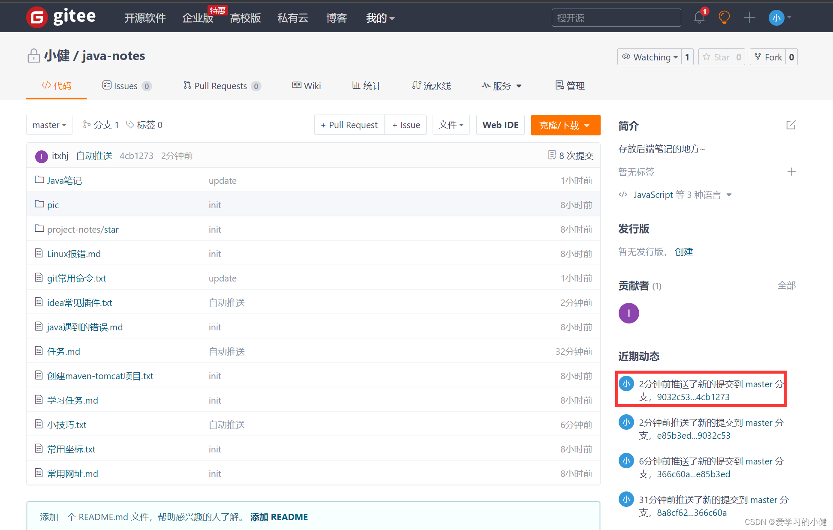Open the Java笔记 folder
The width and height of the screenshot is (833, 530).
pyautogui.click(x=64, y=180)
